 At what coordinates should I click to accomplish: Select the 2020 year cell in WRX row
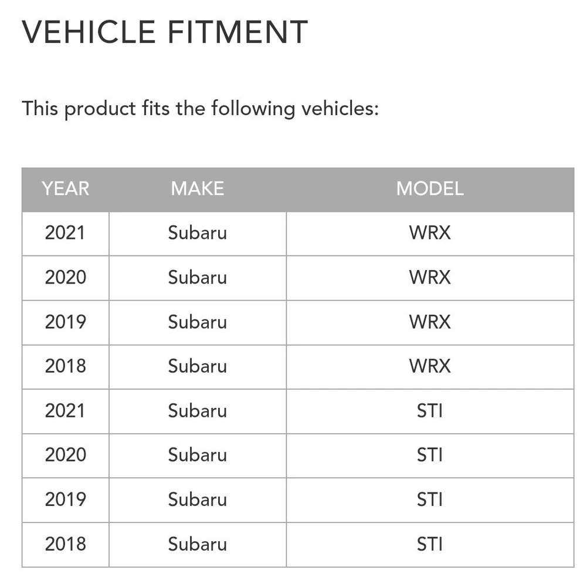coord(65,277)
